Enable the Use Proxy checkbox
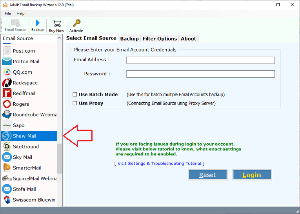Image resolution: width=300 pixels, height=214 pixels. (x=75, y=103)
